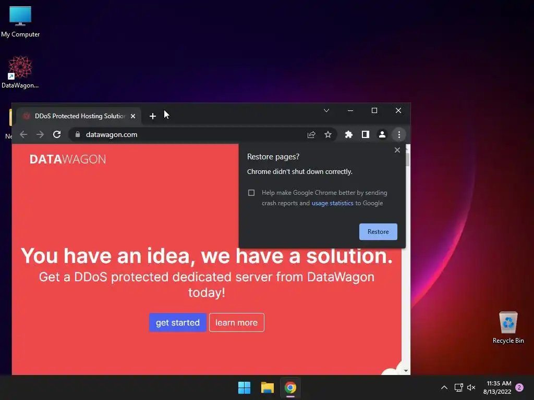This screenshot has height=400, width=534.
Task: Open notification badge showing 2
Action: (519, 387)
